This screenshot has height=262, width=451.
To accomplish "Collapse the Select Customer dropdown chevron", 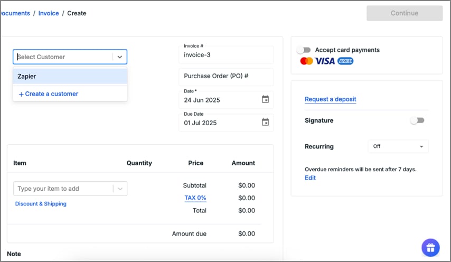I will [x=120, y=57].
